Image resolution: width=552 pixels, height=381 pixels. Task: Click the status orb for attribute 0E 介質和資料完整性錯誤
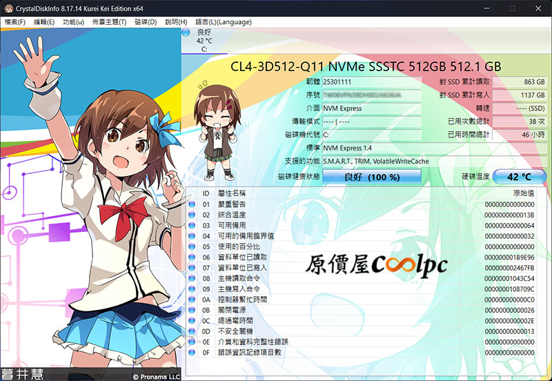pyautogui.click(x=192, y=342)
